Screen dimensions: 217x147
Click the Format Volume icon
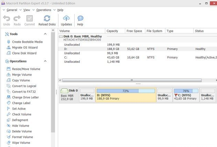tap(9, 137)
